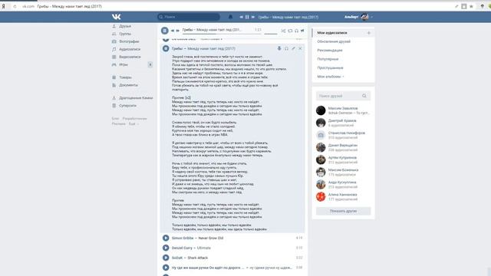Click Максим Боженька avatar thumbnail
The width and height of the screenshot is (491, 276).
(321, 172)
